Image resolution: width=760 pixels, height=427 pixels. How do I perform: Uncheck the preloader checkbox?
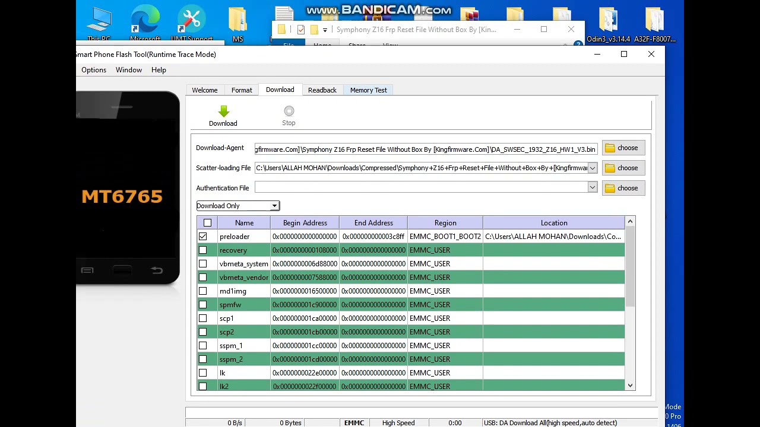(203, 237)
